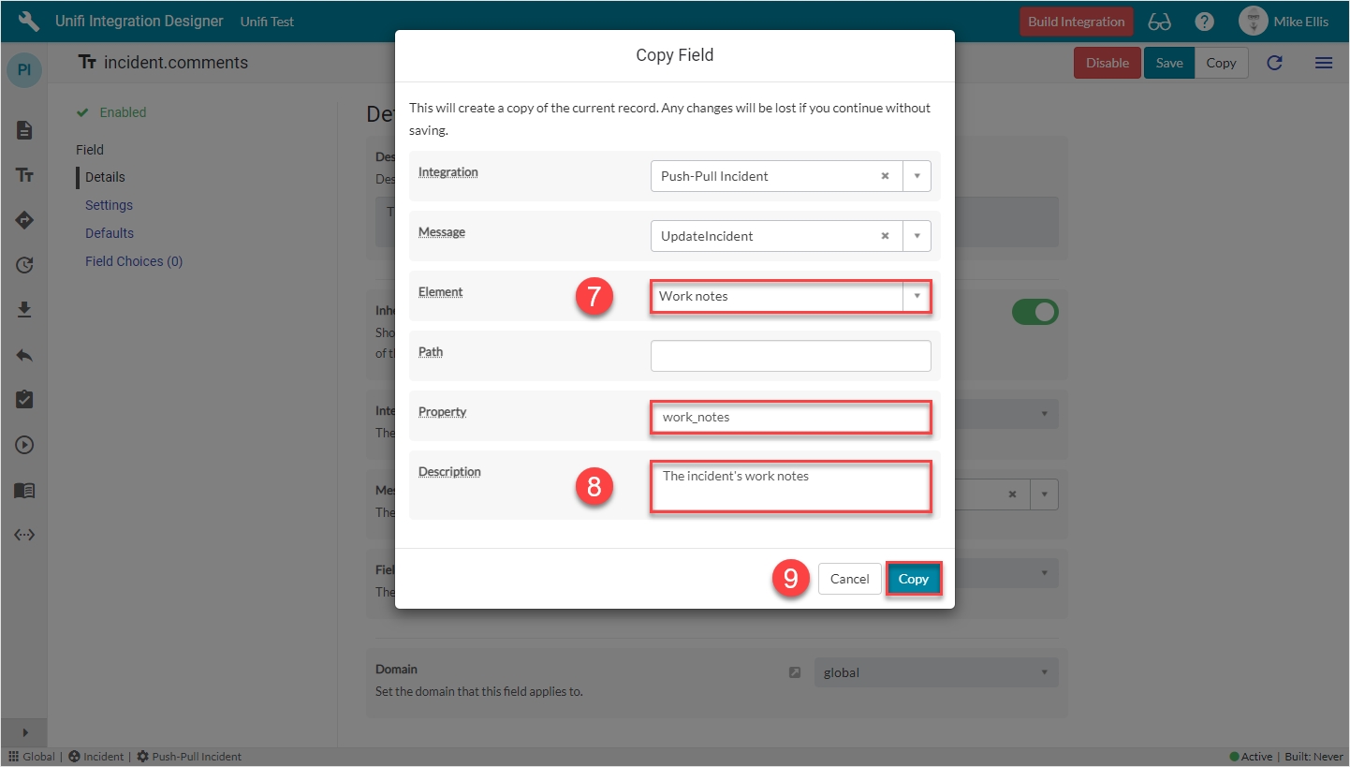This screenshot has height=767, width=1350.
Task: Click the Build Integration button
Action: point(1076,22)
